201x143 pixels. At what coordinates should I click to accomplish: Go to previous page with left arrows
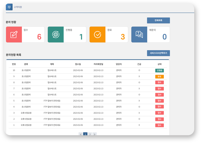tap(81, 134)
